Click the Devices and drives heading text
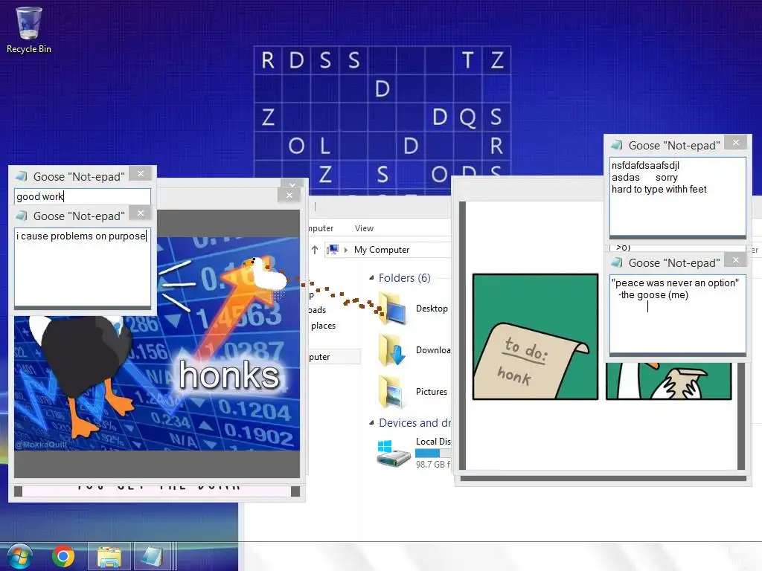Screen dimensions: 762x571 click(x=414, y=423)
